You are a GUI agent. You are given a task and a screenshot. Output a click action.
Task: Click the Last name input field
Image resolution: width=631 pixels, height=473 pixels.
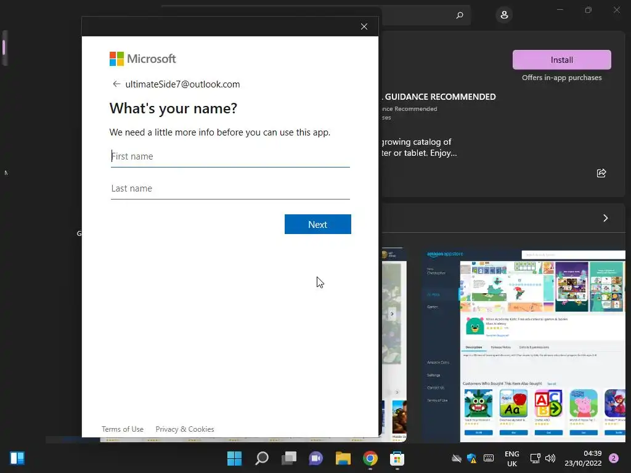(x=230, y=188)
